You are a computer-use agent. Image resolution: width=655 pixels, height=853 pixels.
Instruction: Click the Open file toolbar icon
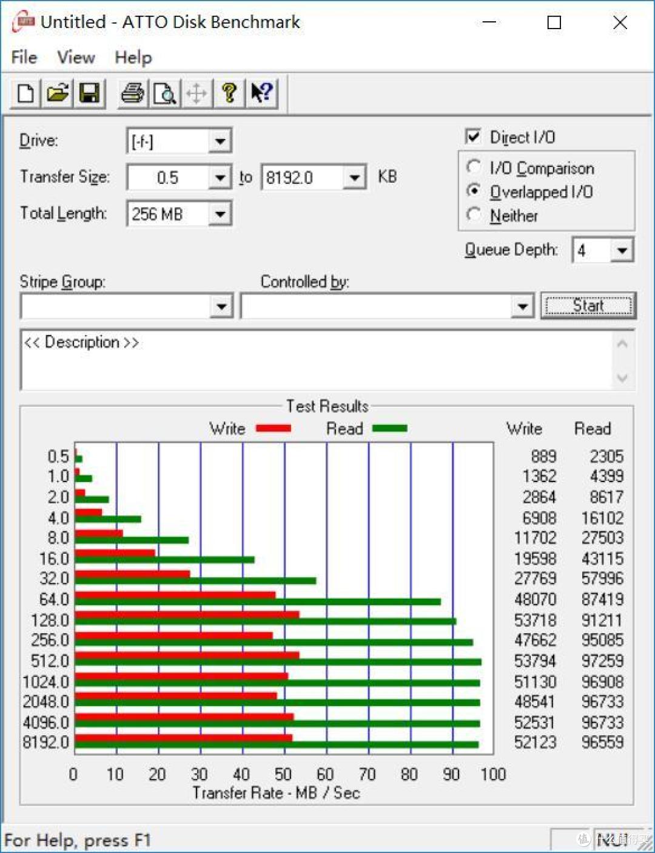tap(58, 93)
